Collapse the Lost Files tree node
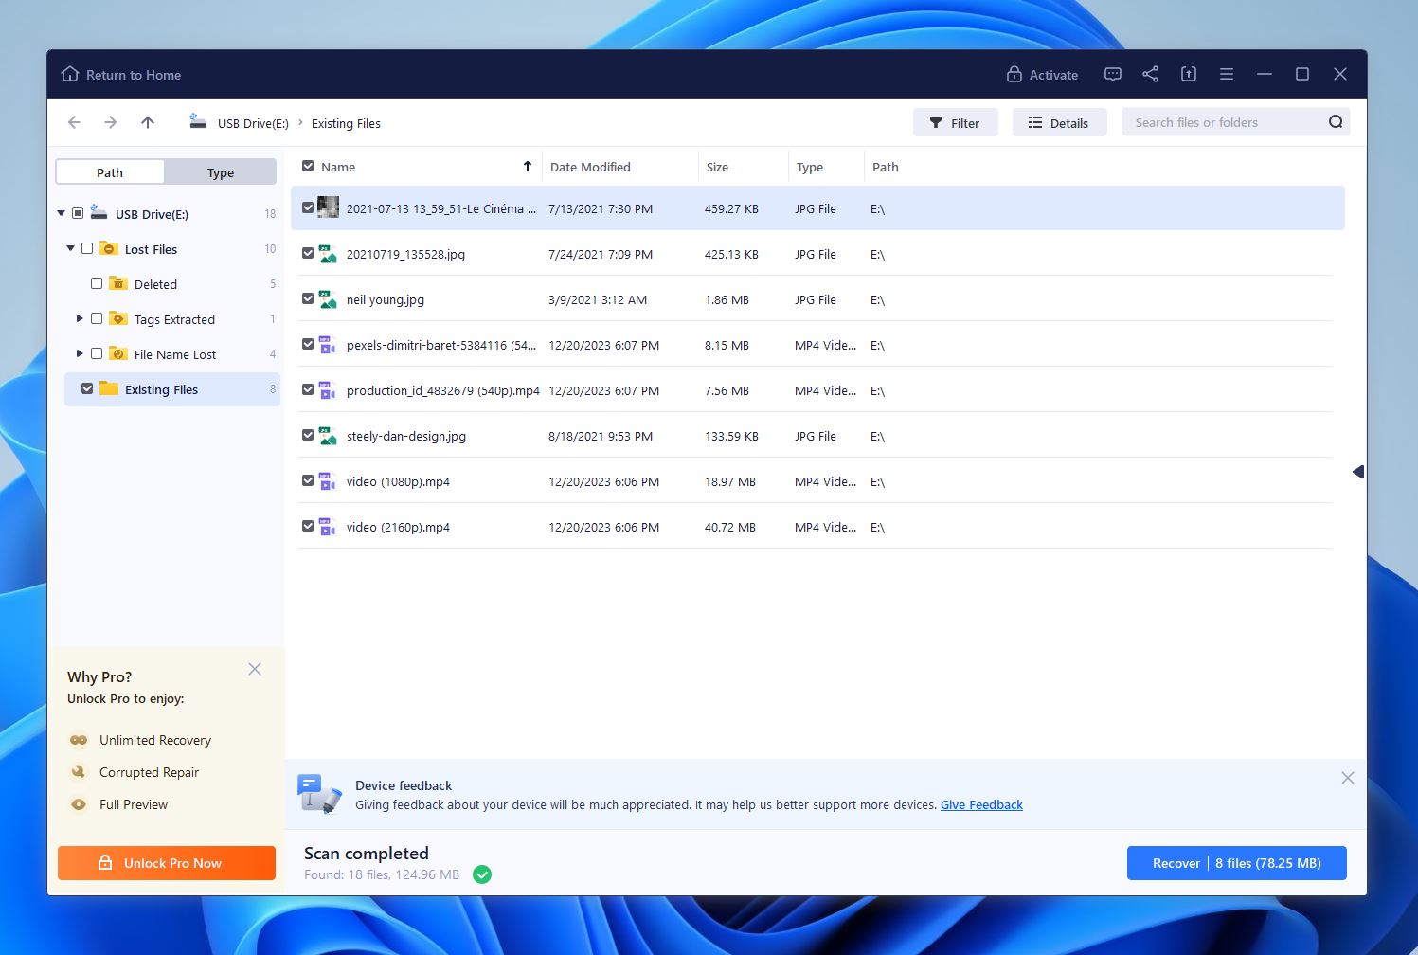This screenshot has height=955, width=1418. pyautogui.click(x=71, y=248)
